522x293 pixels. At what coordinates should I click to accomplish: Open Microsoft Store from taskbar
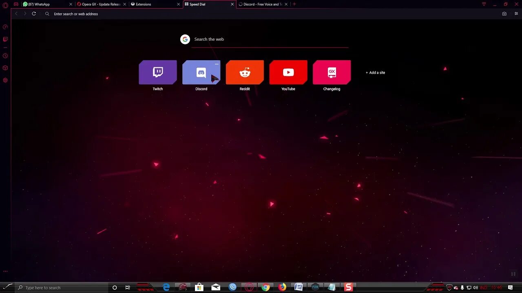coord(199,288)
